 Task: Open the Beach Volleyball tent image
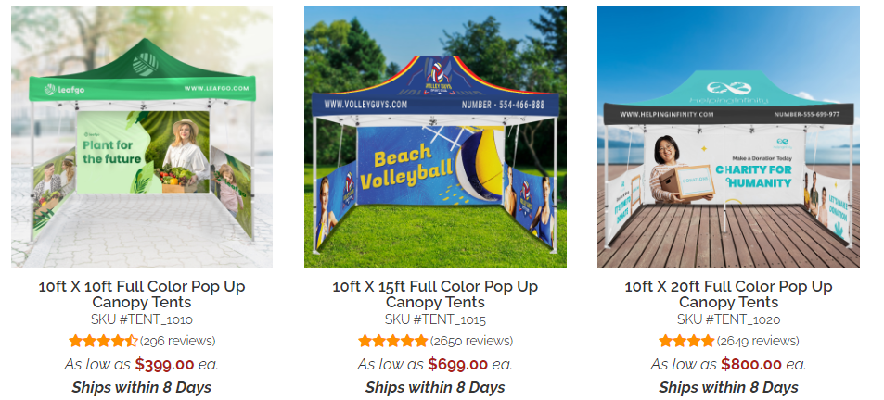tap(435, 136)
